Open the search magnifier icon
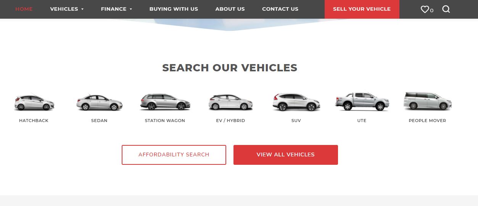Viewport: 478px width, 206px height. coord(446,9)
